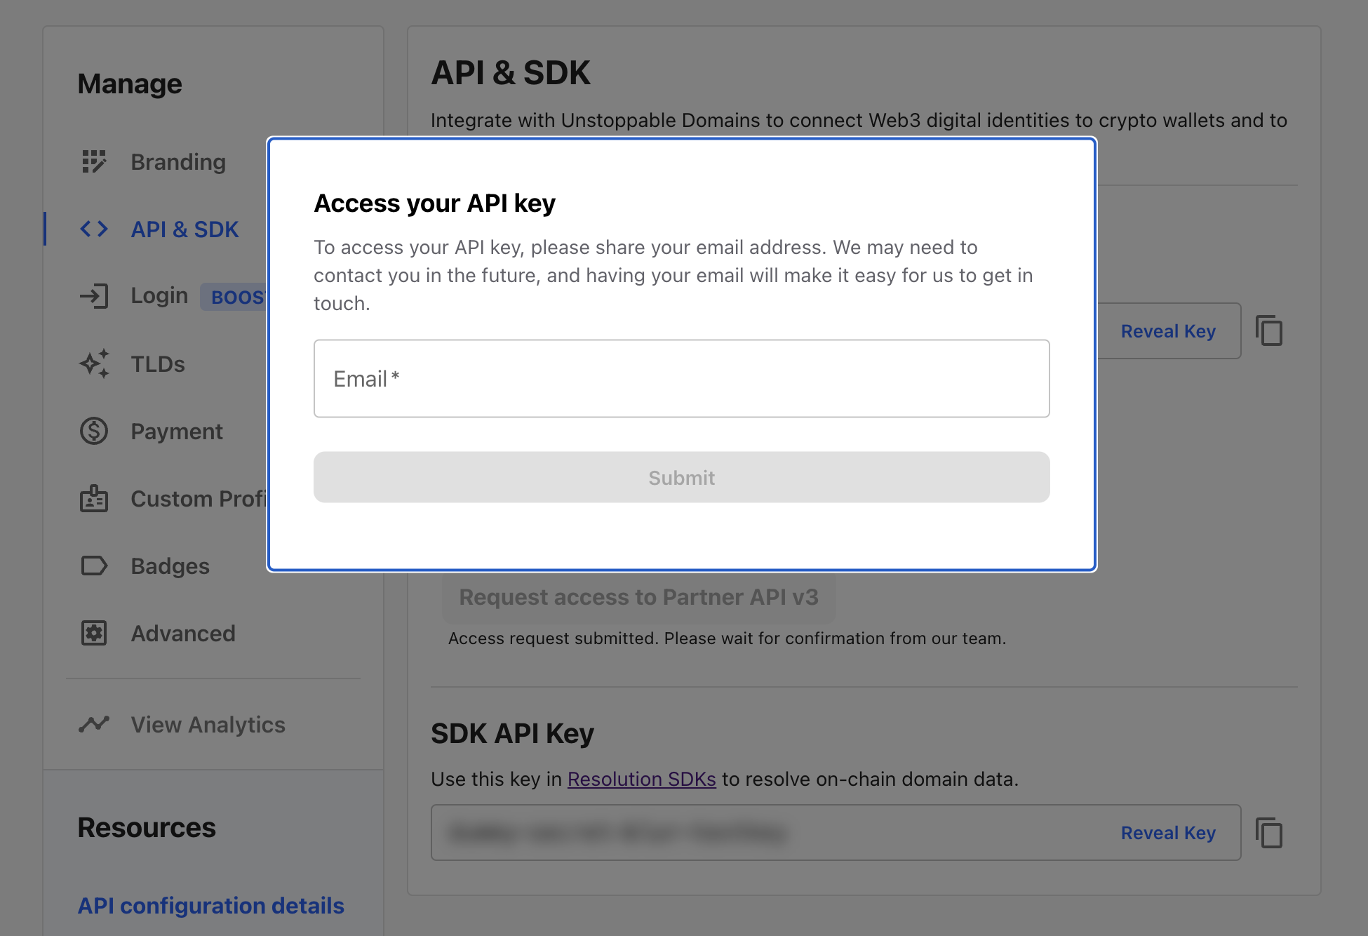Click the Custom Profile badge icon

(94, 498)
